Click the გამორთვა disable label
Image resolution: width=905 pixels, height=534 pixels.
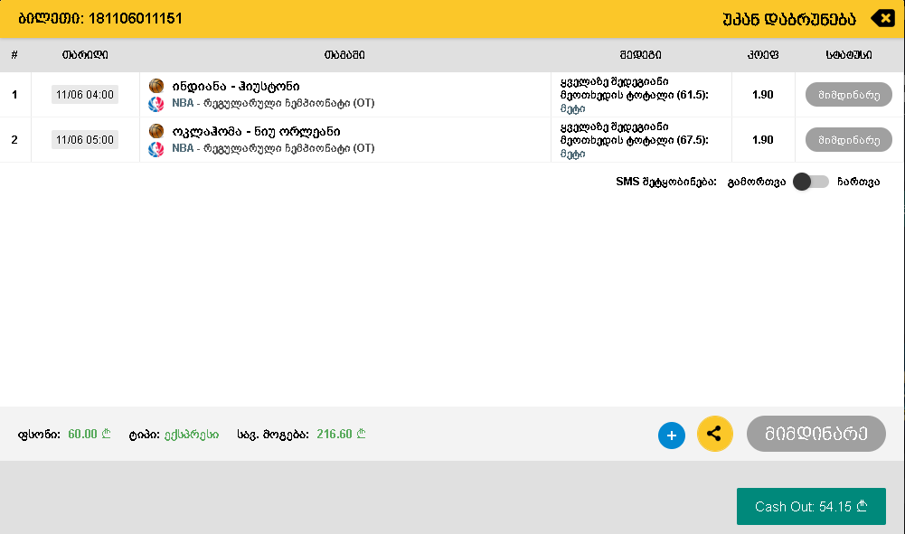click(x=757, y=182)
